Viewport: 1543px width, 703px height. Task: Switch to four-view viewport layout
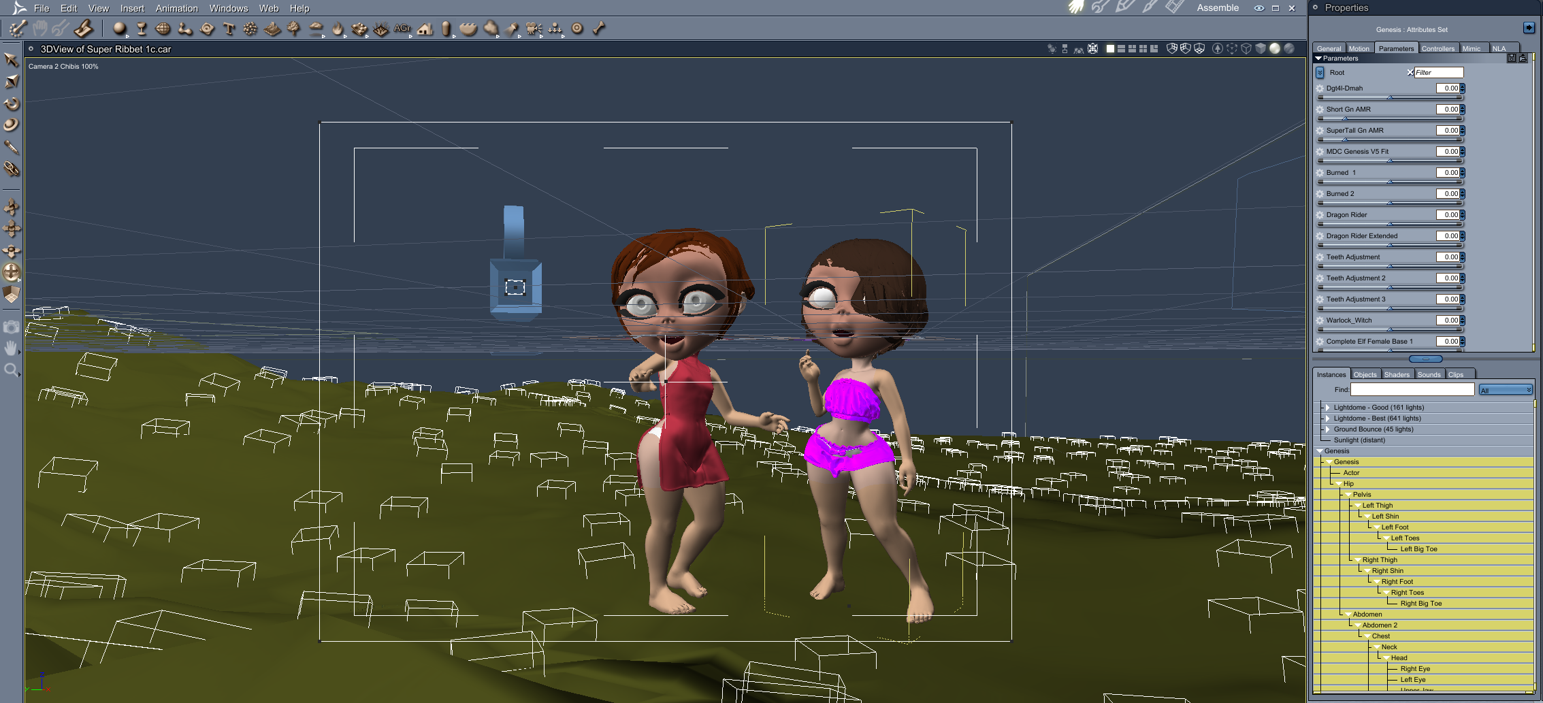1143,49
